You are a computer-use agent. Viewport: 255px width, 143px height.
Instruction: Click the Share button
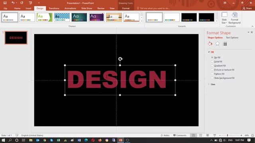pos(247,8)
